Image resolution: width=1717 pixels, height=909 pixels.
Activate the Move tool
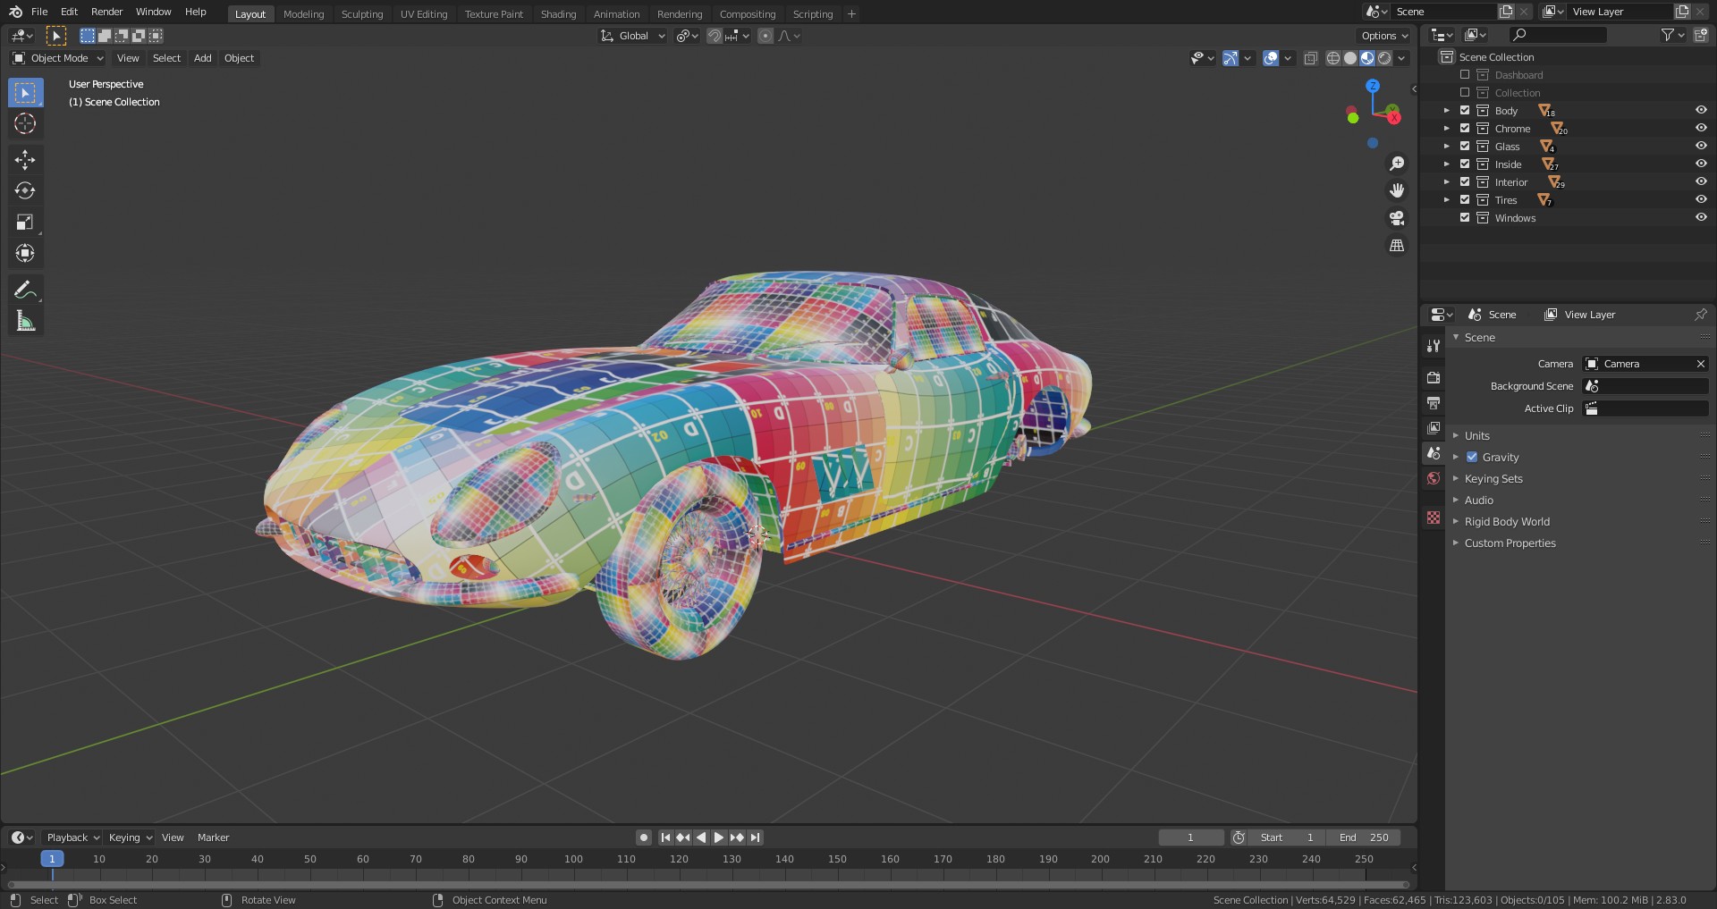(25, 160)
